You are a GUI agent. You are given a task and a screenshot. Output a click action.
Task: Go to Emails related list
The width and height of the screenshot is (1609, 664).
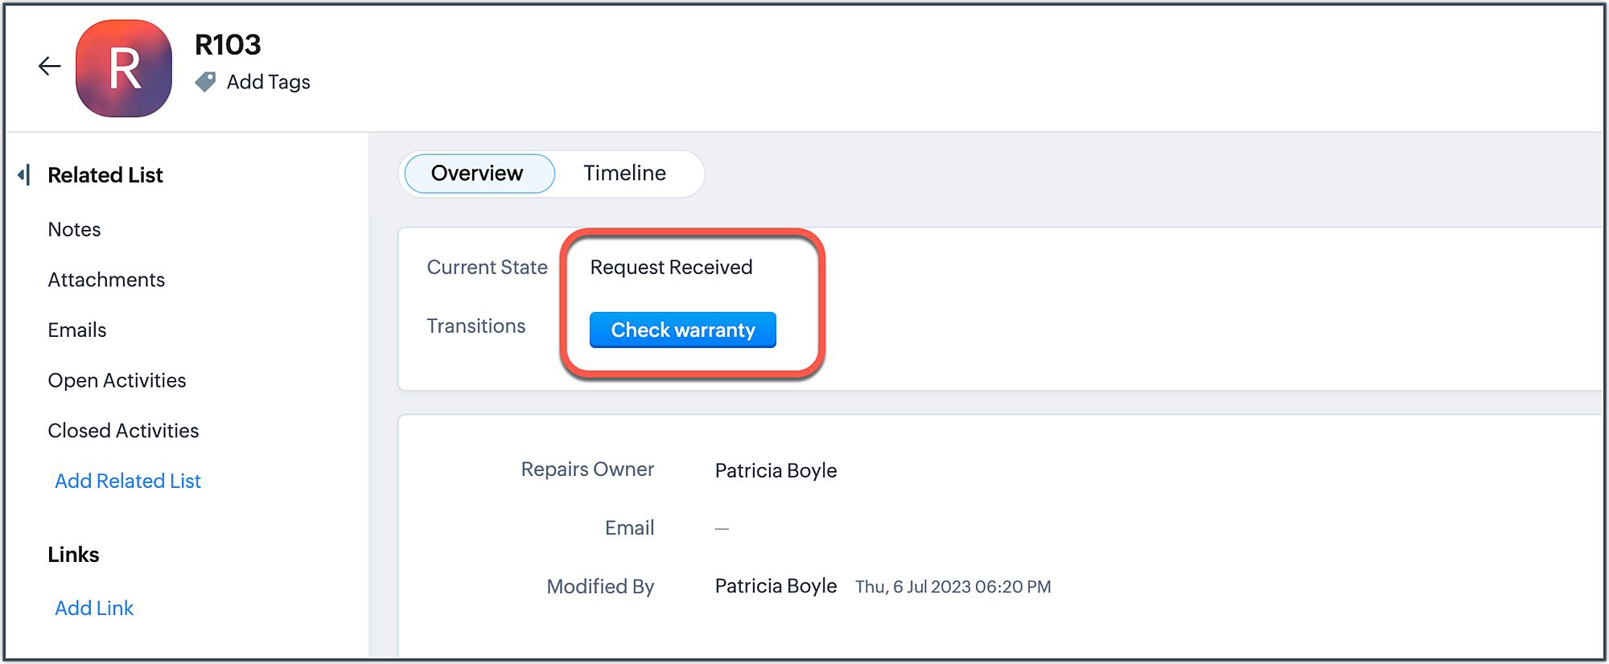(x=77, y=330)
